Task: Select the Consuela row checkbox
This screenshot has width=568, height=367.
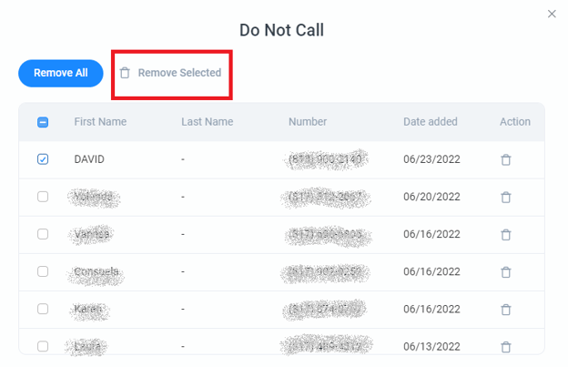Action: point(43,271)
